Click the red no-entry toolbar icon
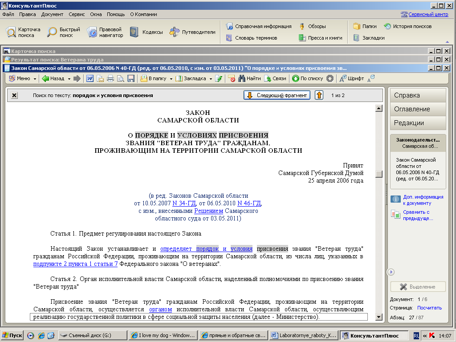 pos(232,78)
